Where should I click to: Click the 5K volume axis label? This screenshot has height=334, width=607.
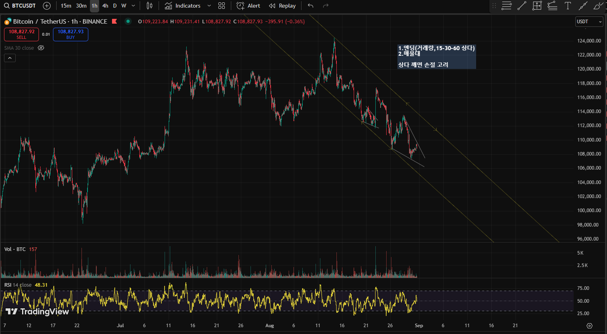coord(580,253)
